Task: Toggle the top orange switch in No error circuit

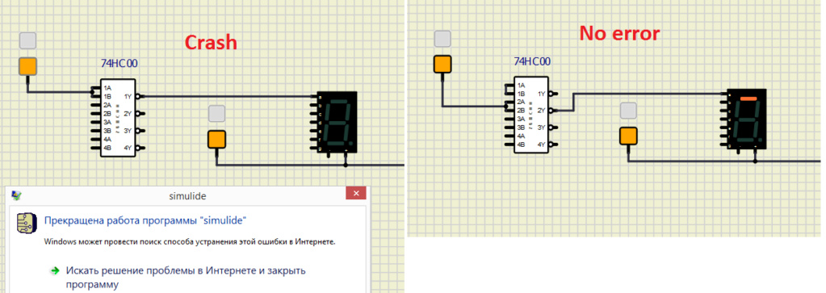Action: click(x=442, y=64)
